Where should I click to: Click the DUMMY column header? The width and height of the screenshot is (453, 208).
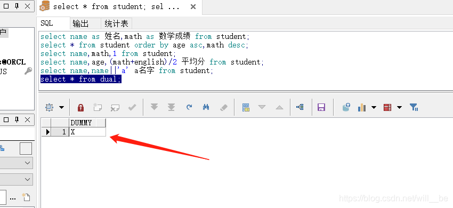coord(87,123)
